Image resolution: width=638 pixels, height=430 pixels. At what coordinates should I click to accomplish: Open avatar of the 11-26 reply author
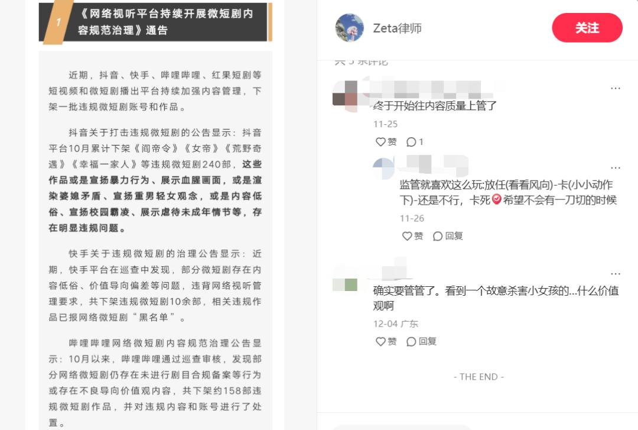[383, 169]
